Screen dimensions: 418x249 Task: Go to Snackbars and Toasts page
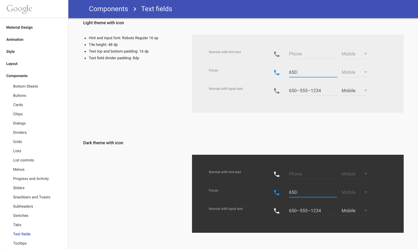(x=32, y=197)
